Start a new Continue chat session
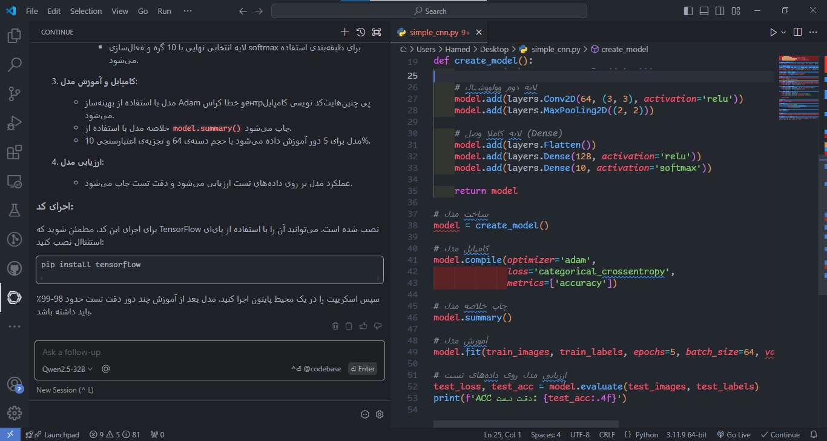The height and width of the screenshot is (441, 827). tap(344, 32)
